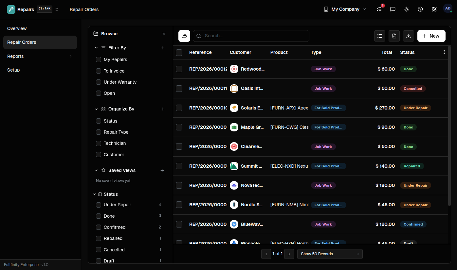Click the NovaTec customer avatar
Screen dimensions: 457x270
pos(234,185)
